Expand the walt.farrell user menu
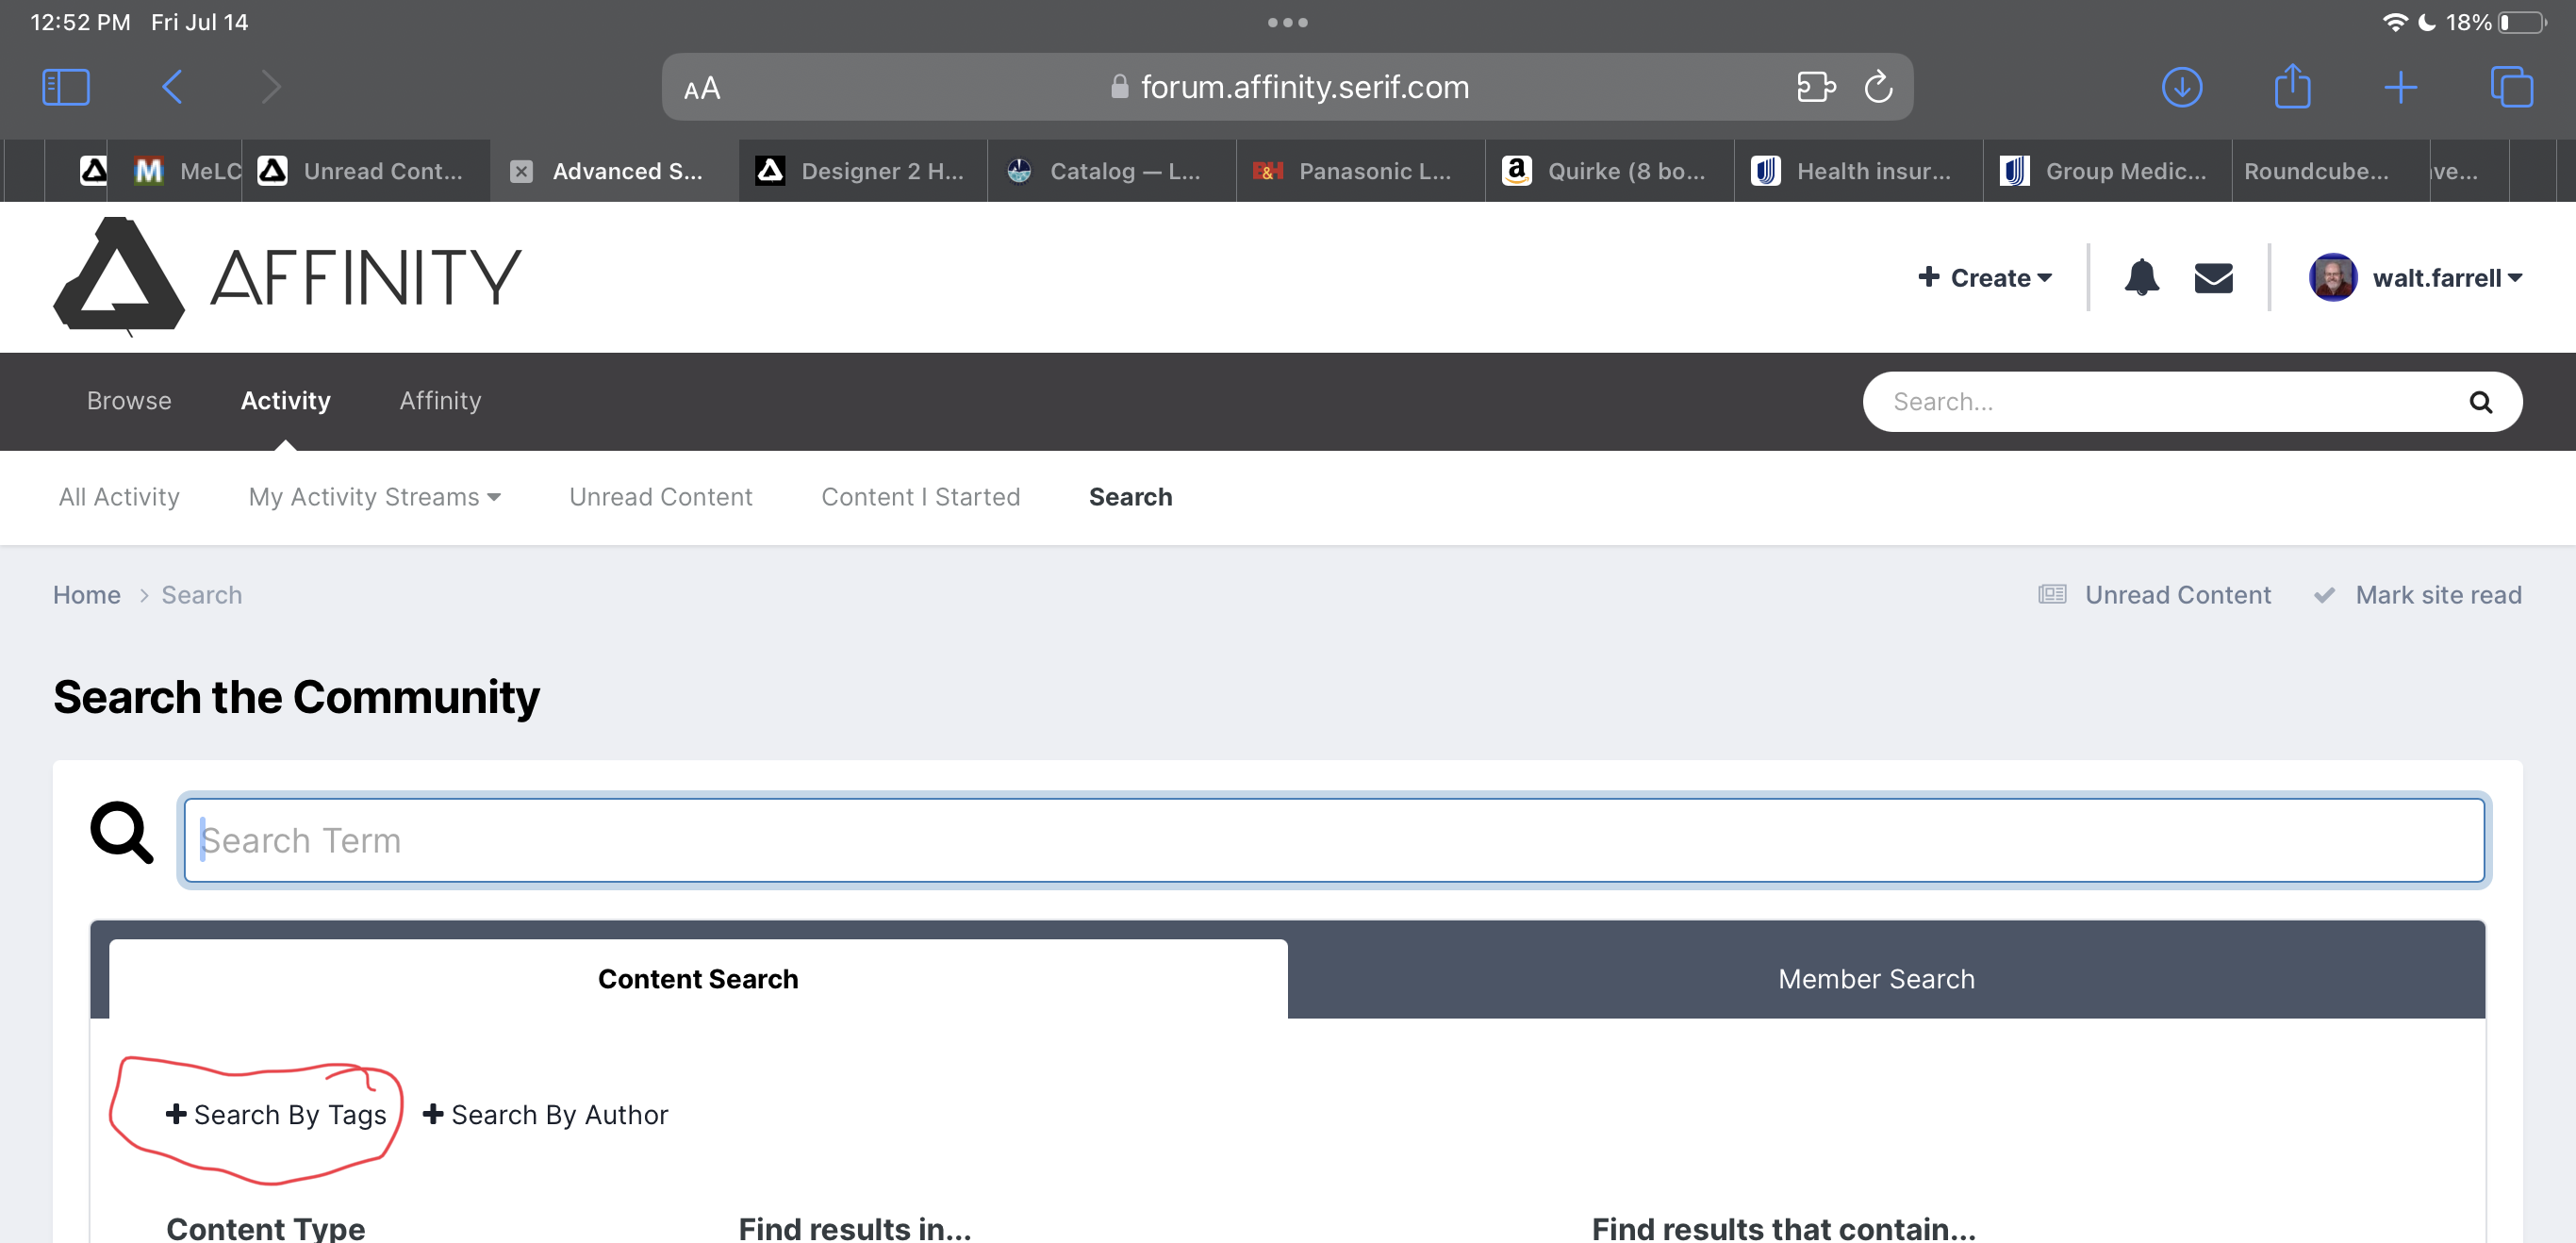The width and height of the screenshot is (2576, 1243). (2447, 278)
